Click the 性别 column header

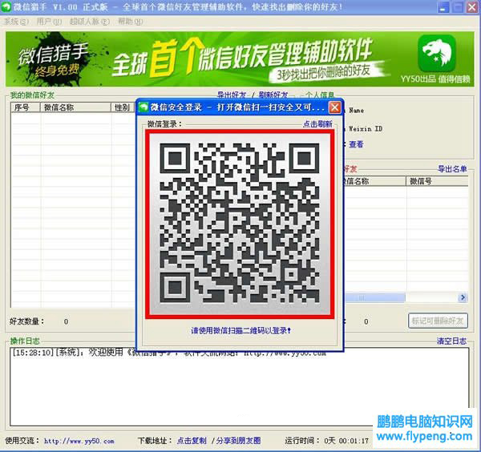pos(123,107)
